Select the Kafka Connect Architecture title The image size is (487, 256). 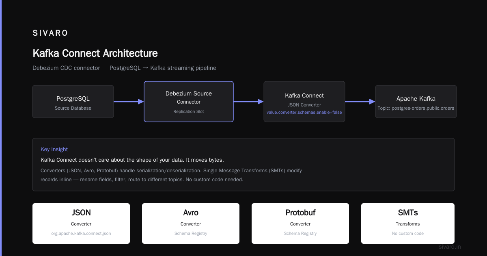click(95, 53)
